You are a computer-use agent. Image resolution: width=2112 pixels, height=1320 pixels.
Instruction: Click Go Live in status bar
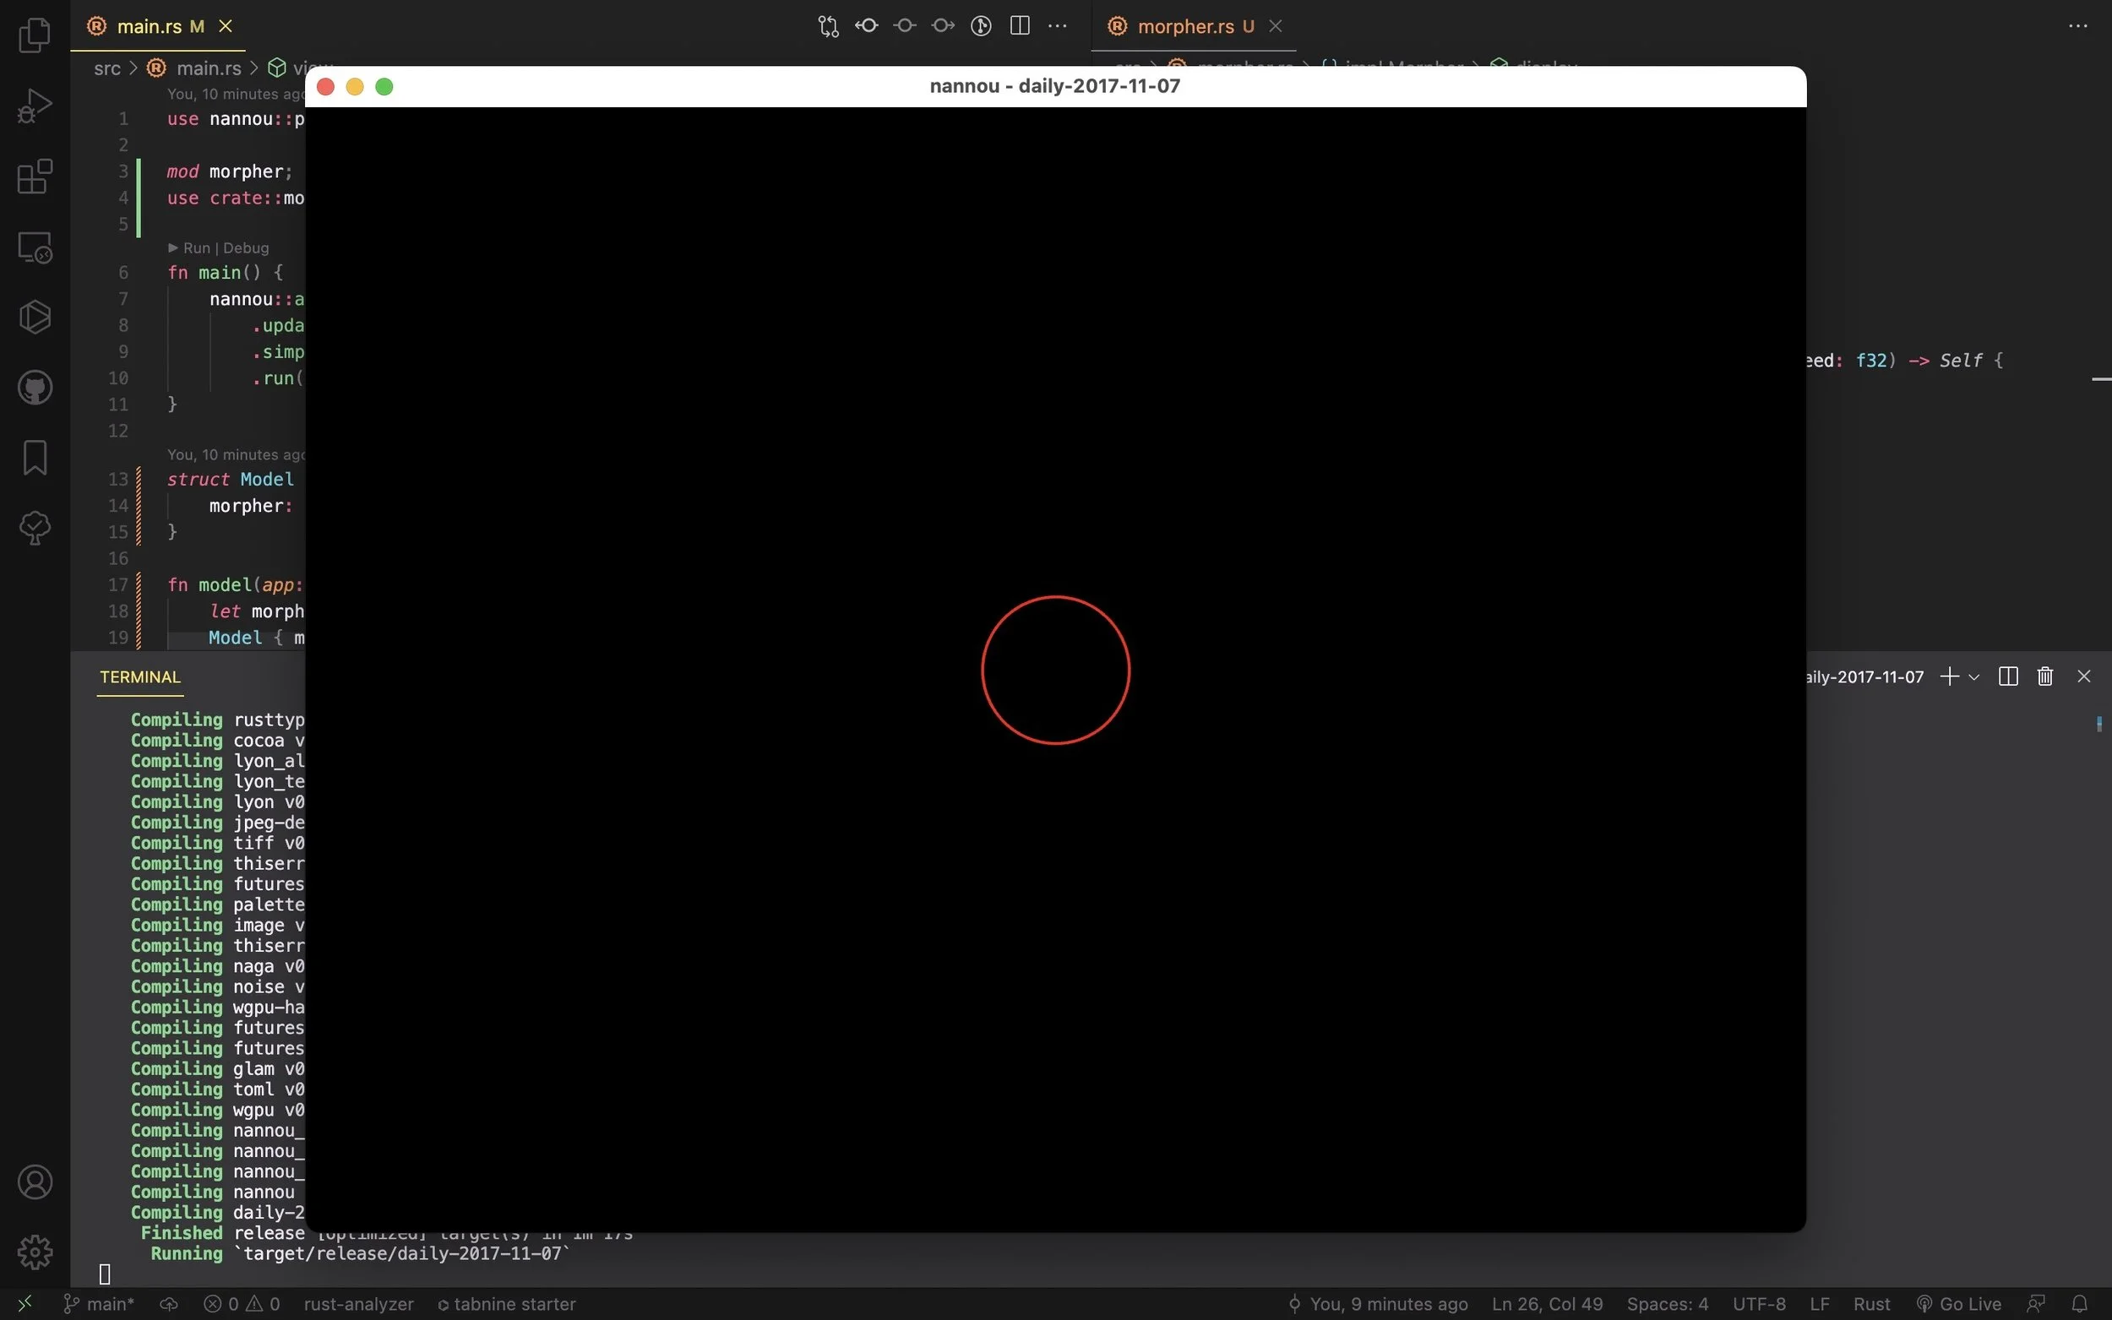1958,1303
